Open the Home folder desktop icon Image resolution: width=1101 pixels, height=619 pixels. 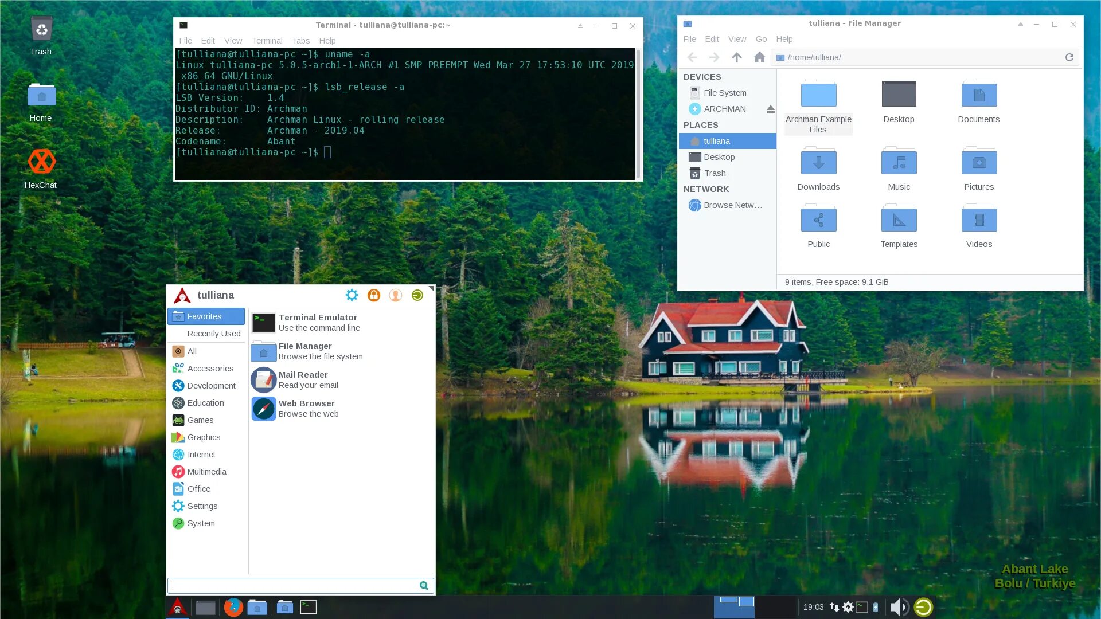pos(41,102)
